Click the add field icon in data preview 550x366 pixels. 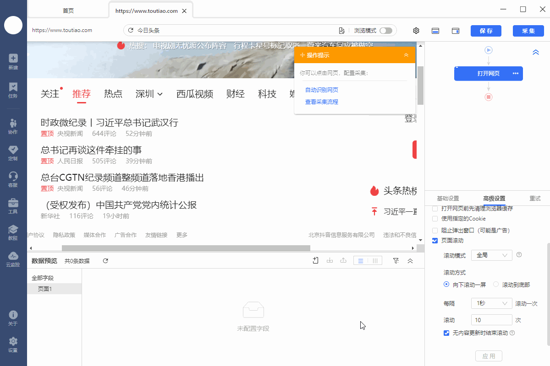tap(316, 261)
